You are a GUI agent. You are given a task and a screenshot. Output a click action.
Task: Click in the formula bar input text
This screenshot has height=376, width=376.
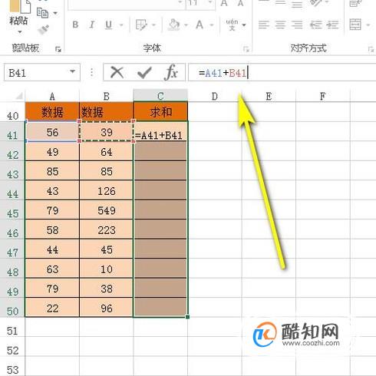[x=282, y=73]
